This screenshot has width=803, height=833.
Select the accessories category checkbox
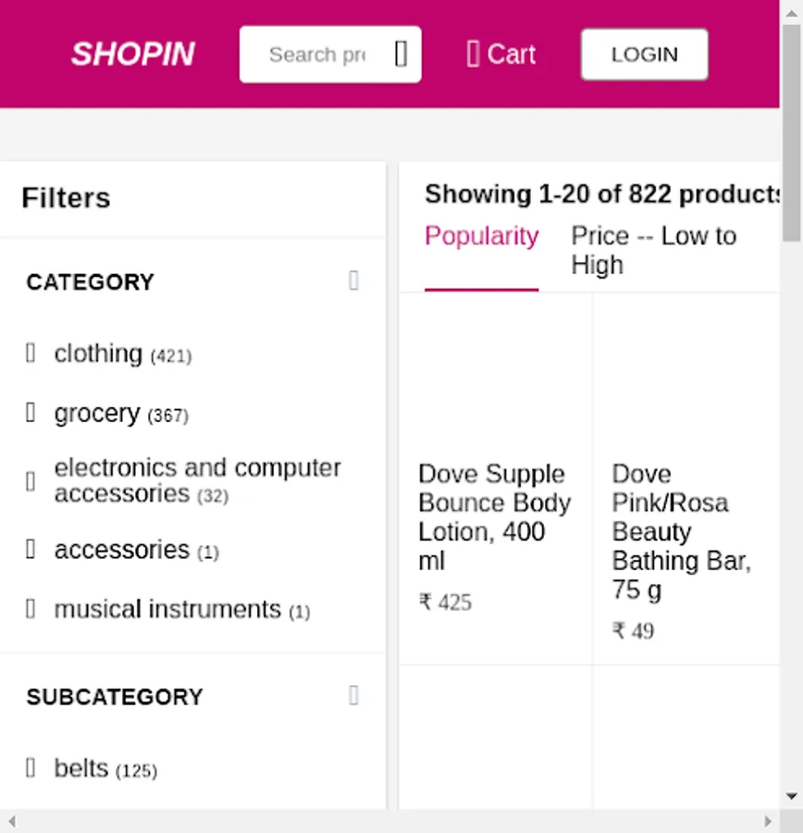pos(31,550)
